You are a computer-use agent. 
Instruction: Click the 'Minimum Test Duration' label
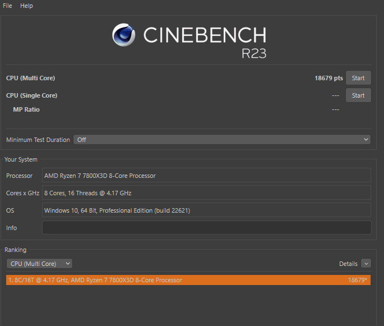[x=38, y=140]
